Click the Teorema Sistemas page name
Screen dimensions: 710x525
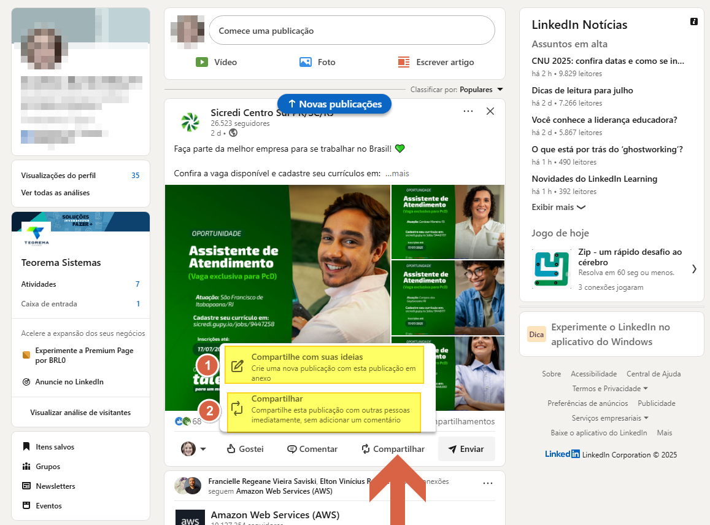point(61,263)
